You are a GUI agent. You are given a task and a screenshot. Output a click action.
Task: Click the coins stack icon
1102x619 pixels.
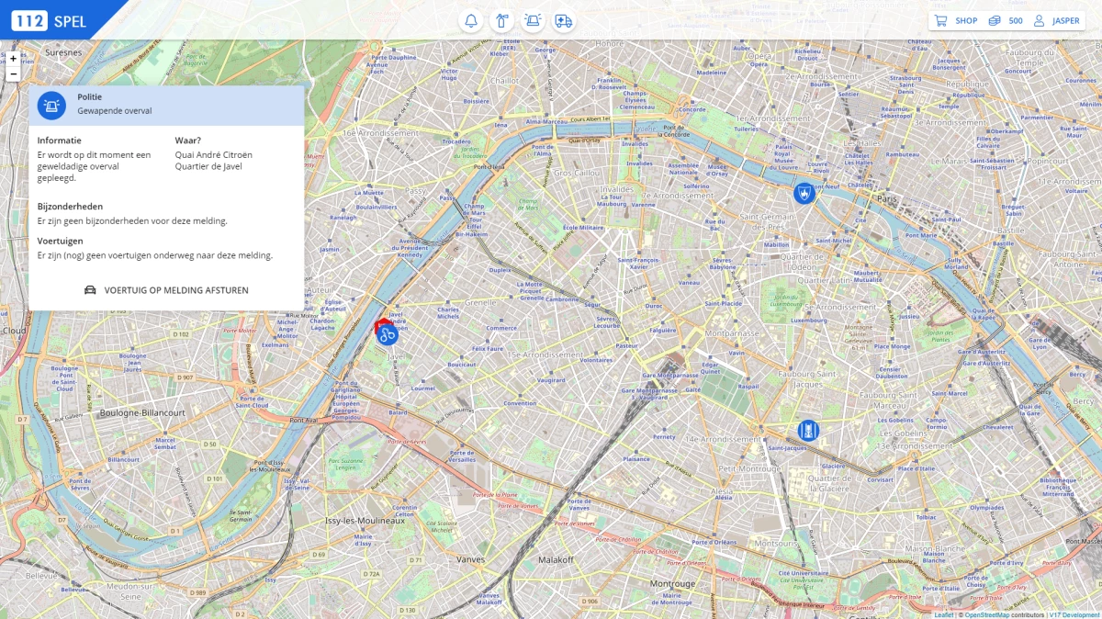pyautogui.click(x=994, y=21)
